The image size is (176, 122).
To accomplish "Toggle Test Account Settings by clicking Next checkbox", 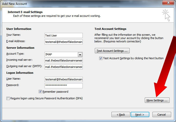I will (x=101, y=58).
